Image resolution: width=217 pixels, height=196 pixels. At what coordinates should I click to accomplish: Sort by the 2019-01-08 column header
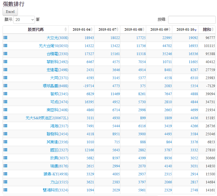click(133, 29)
